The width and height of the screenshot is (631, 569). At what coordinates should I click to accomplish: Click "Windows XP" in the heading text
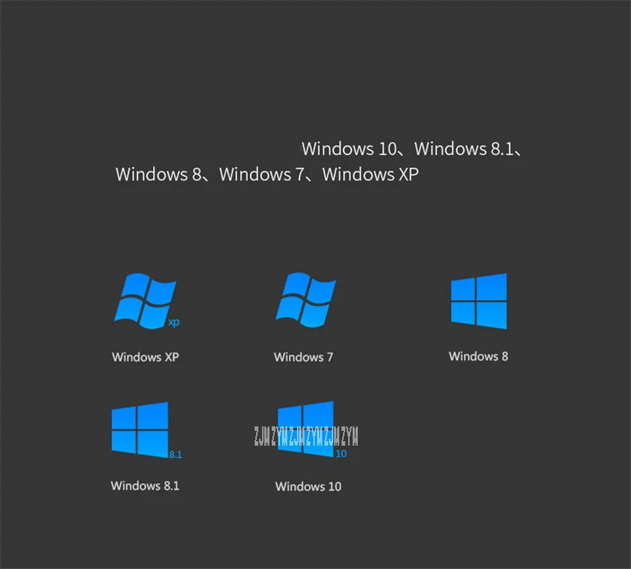click(x=370, y=175)
